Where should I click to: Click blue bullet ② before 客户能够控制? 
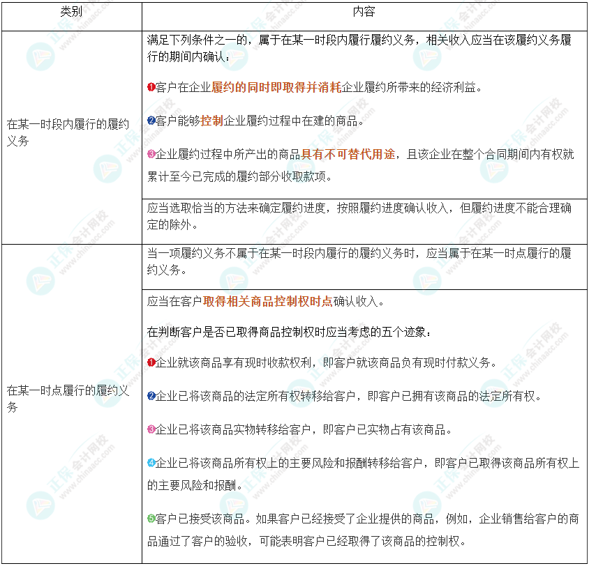(x=151, y=121)
